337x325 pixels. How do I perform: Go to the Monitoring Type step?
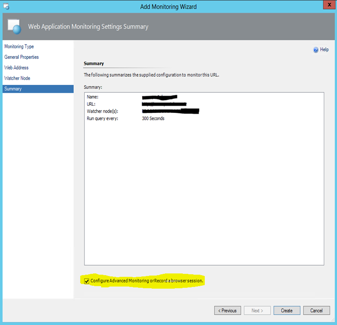click(19, 46)
